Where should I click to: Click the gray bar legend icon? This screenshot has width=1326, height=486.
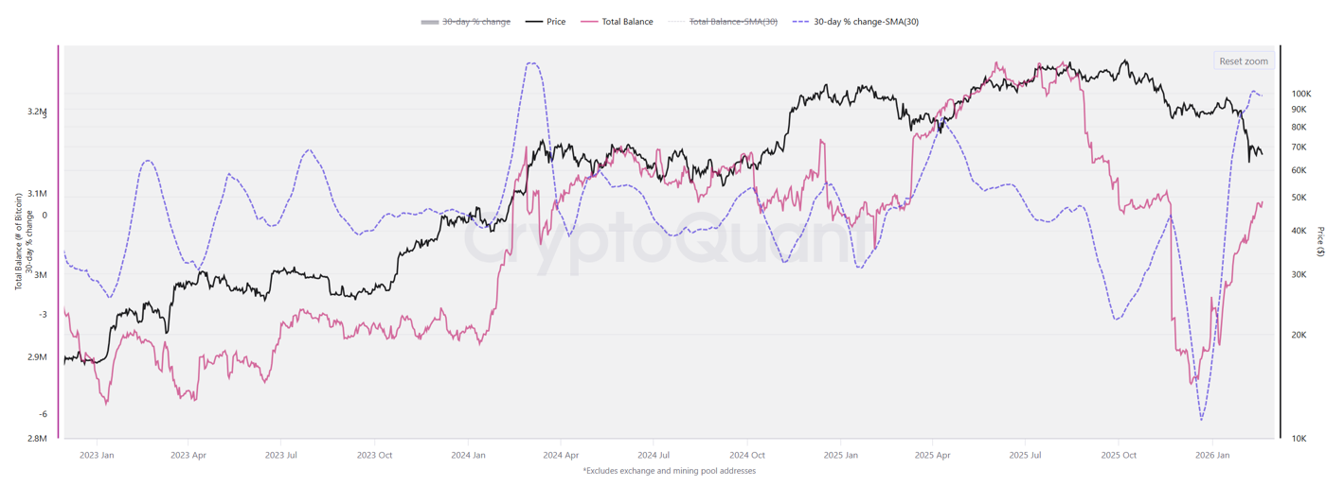point(430,22)
